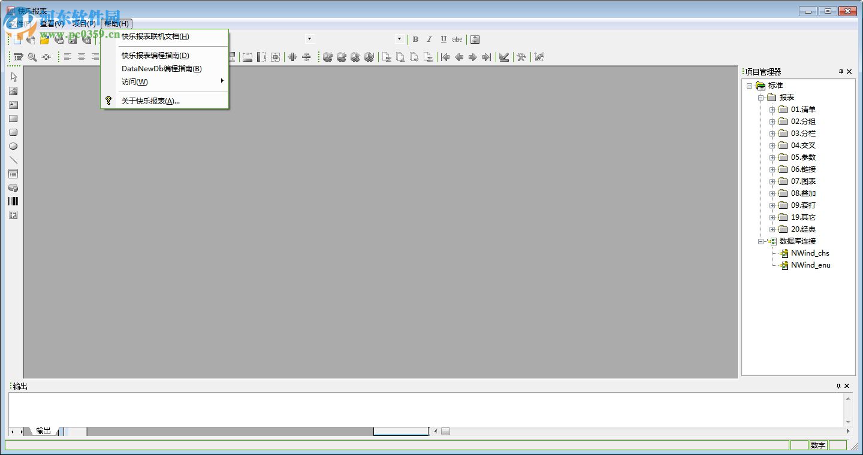Open 快乐报表编程指南(D) menu entry

tap(165, 56)
